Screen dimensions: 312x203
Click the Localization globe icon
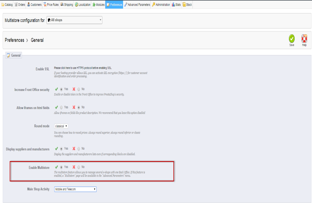(77, 5)
